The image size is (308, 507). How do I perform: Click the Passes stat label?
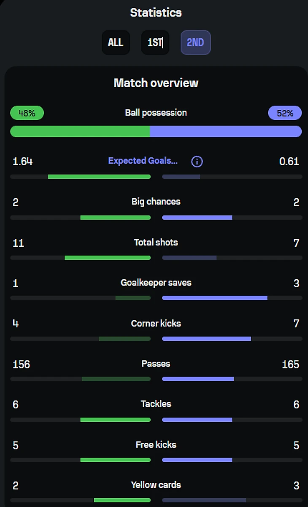click(x=156, y=364)
